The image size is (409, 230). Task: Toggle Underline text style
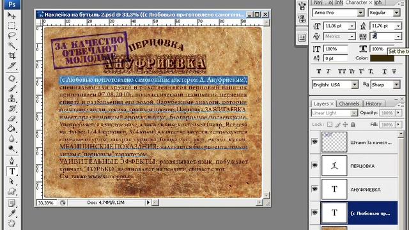pyautogui.click(x=384, y=71)
